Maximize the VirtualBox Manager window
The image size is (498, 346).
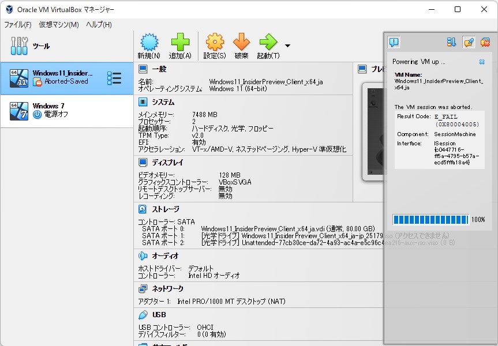tap(458, 9)
